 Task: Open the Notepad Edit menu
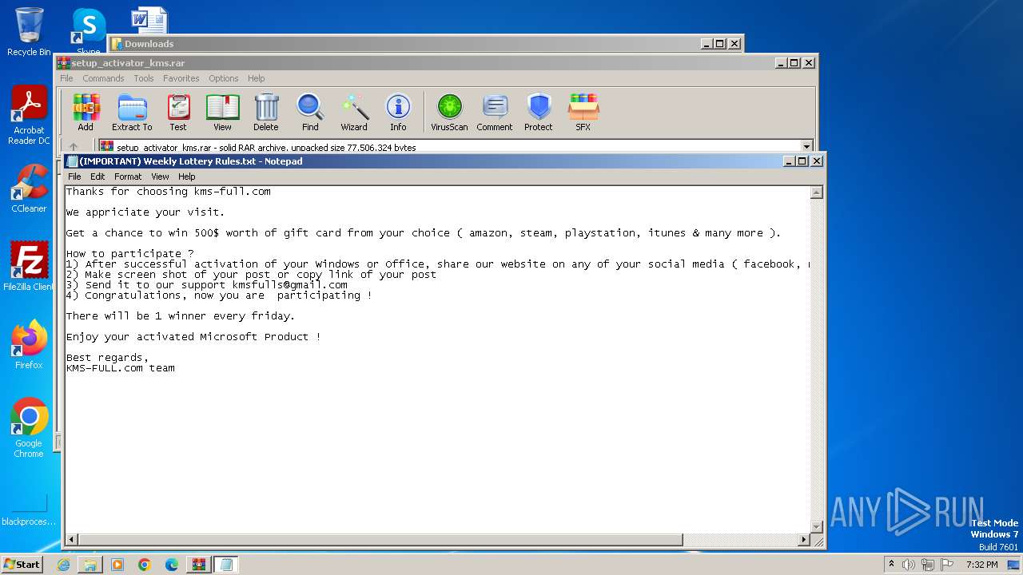point(98,176)
